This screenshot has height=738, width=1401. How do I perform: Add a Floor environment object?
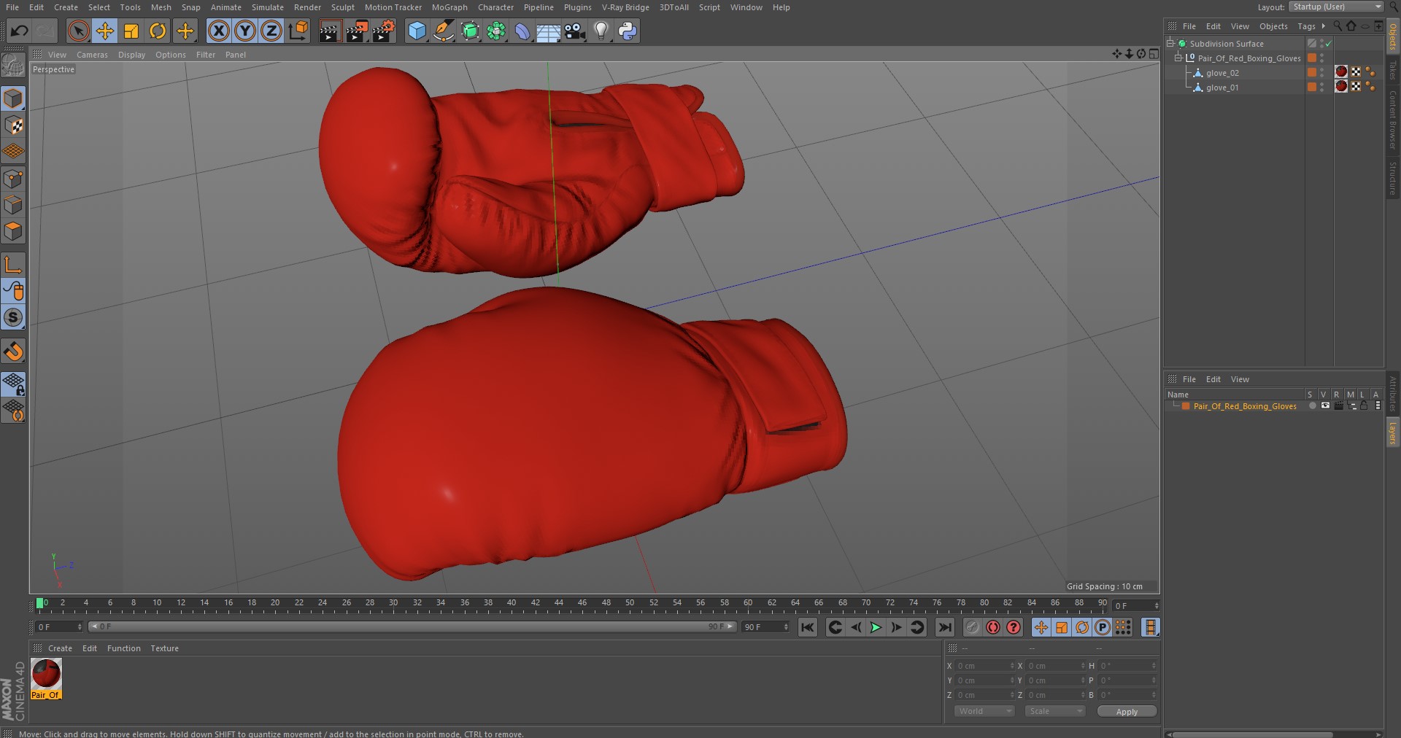pyautogui.click(x=548, y=31)
